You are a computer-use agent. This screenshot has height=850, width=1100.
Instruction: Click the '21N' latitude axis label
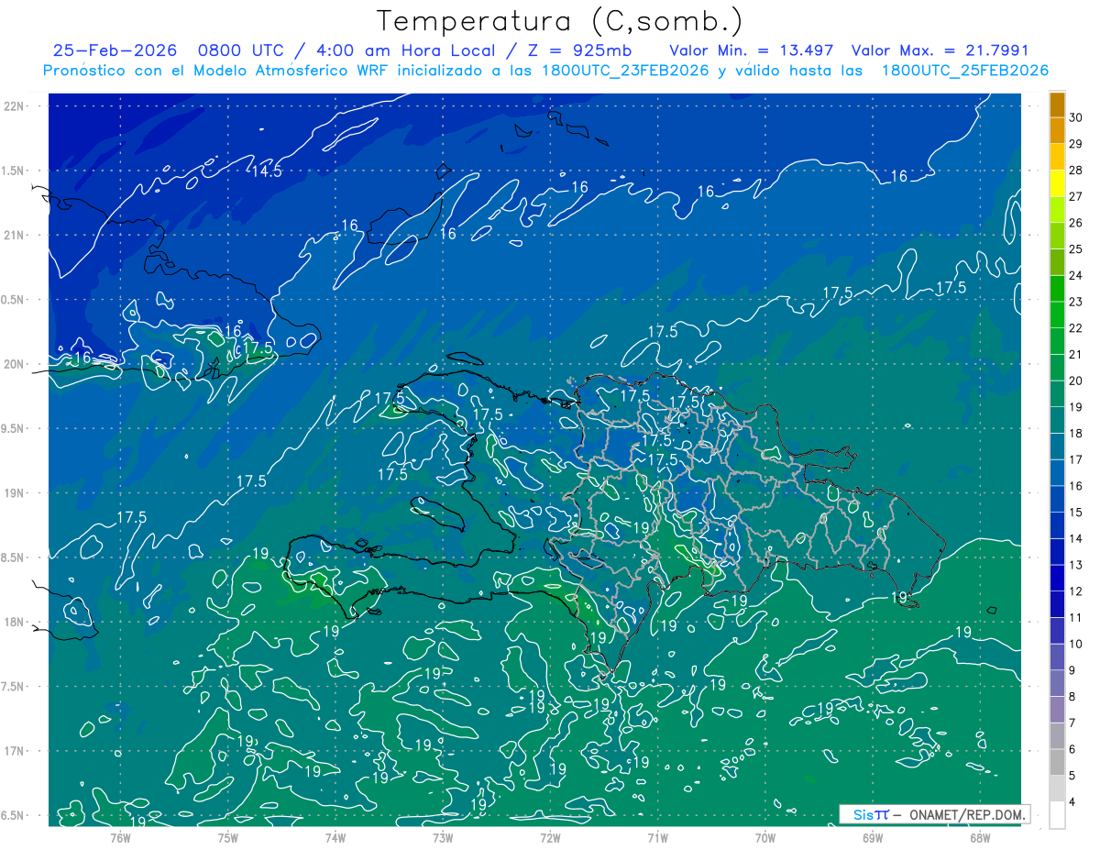point(15,235)
